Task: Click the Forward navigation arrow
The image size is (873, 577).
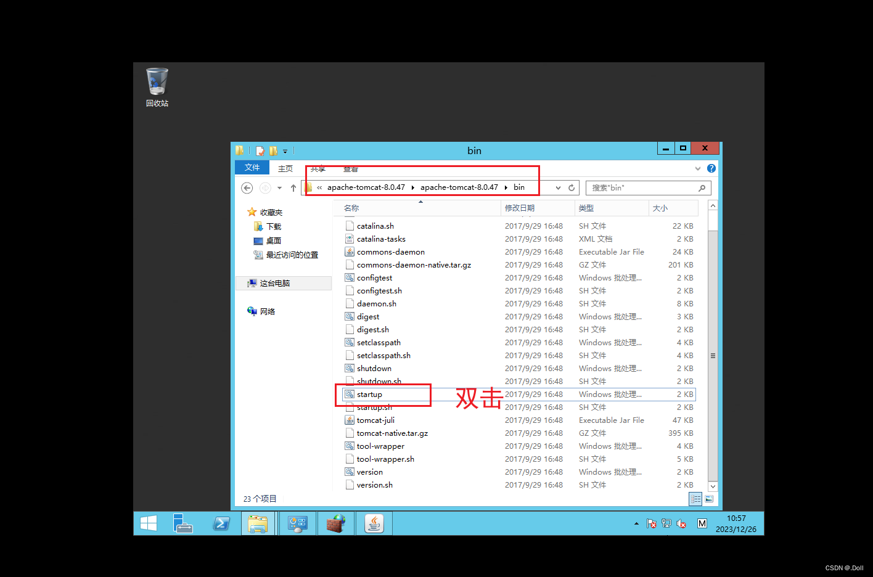Action: pos(265,187)
